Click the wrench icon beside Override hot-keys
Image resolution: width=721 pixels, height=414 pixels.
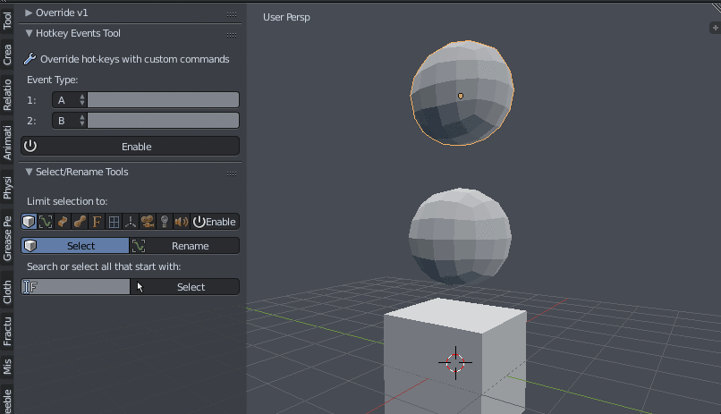click(30, 59)
